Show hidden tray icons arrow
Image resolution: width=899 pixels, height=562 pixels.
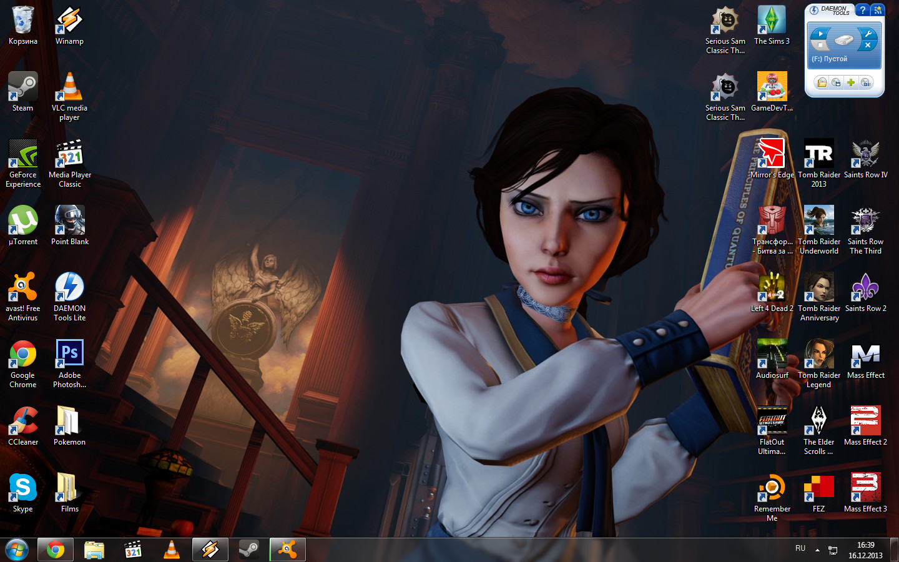[x=817, y=550]
